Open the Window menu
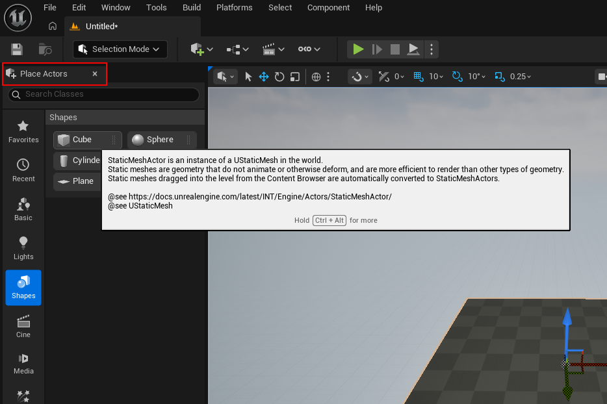This screenshot has height=404, width=607. tap(116, 8)
